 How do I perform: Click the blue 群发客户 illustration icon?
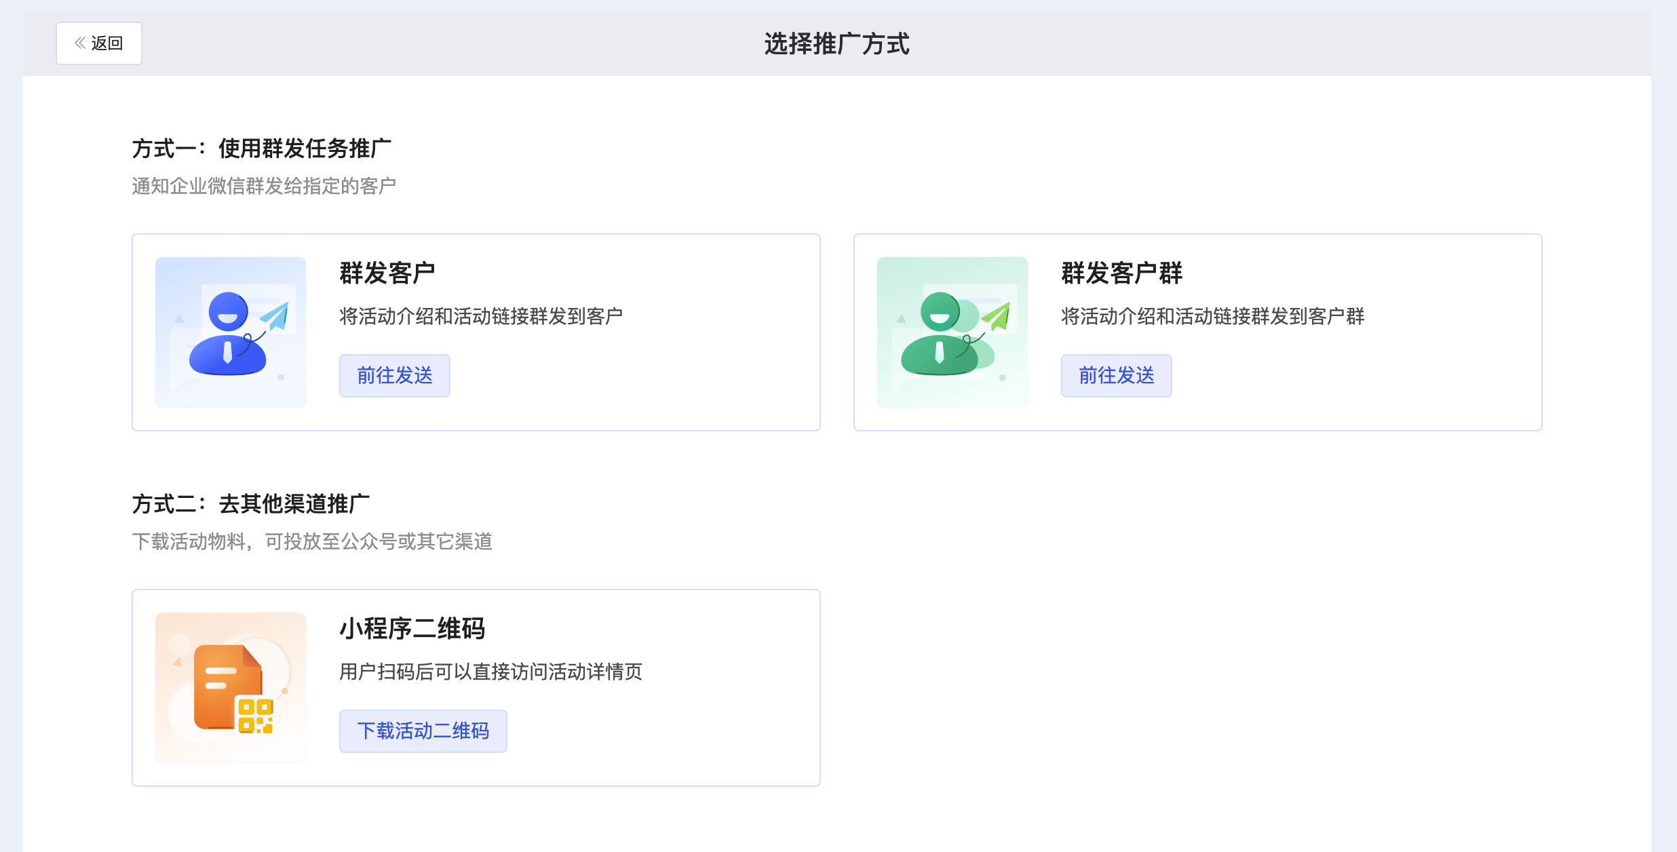pos(231,332)
